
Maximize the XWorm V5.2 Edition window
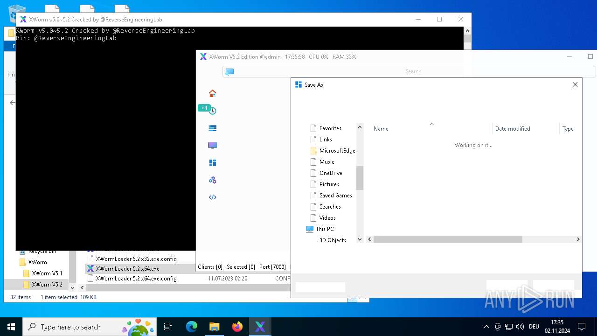pos(590,56)
